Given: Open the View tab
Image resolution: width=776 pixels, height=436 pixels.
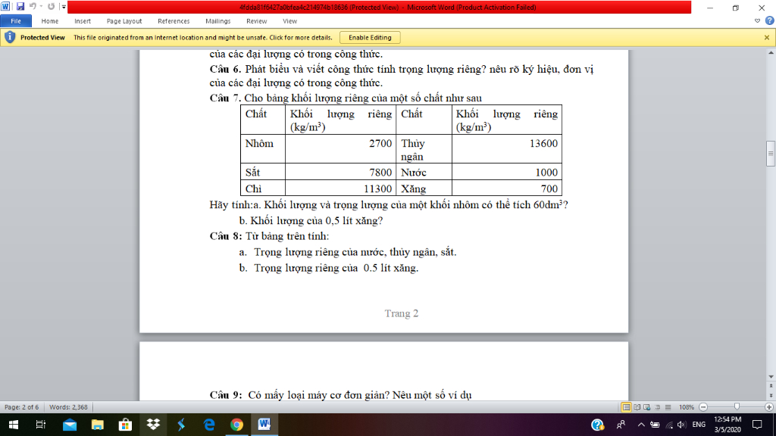Looking at the screenshot, I should click(289, 21).
